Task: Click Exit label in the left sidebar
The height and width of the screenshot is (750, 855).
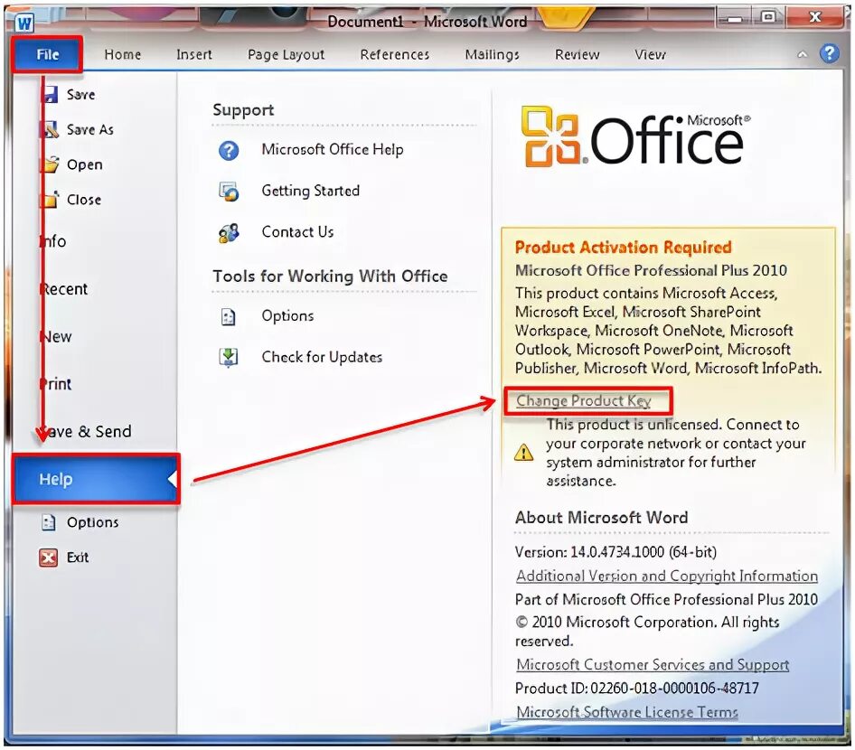Action: click(x=78, y=558)
